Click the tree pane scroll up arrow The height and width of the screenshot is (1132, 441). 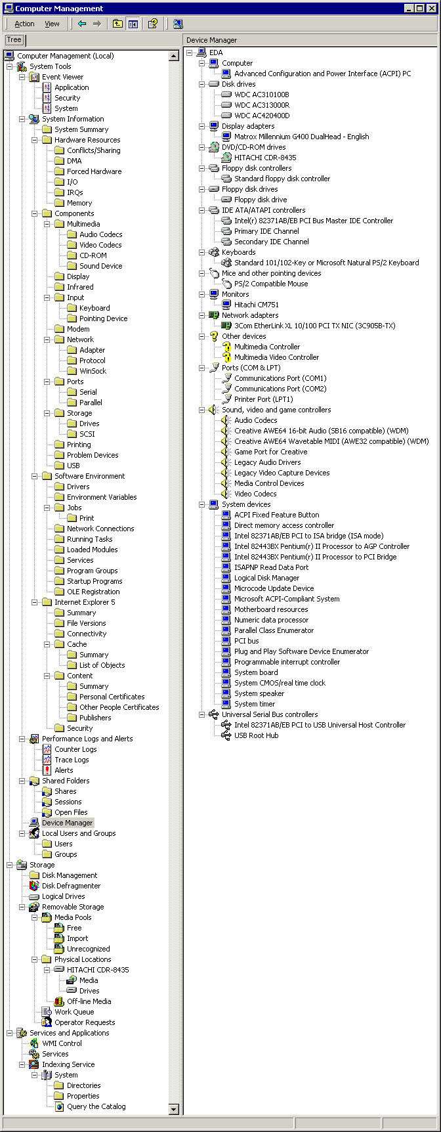click(x=174, y=56)
